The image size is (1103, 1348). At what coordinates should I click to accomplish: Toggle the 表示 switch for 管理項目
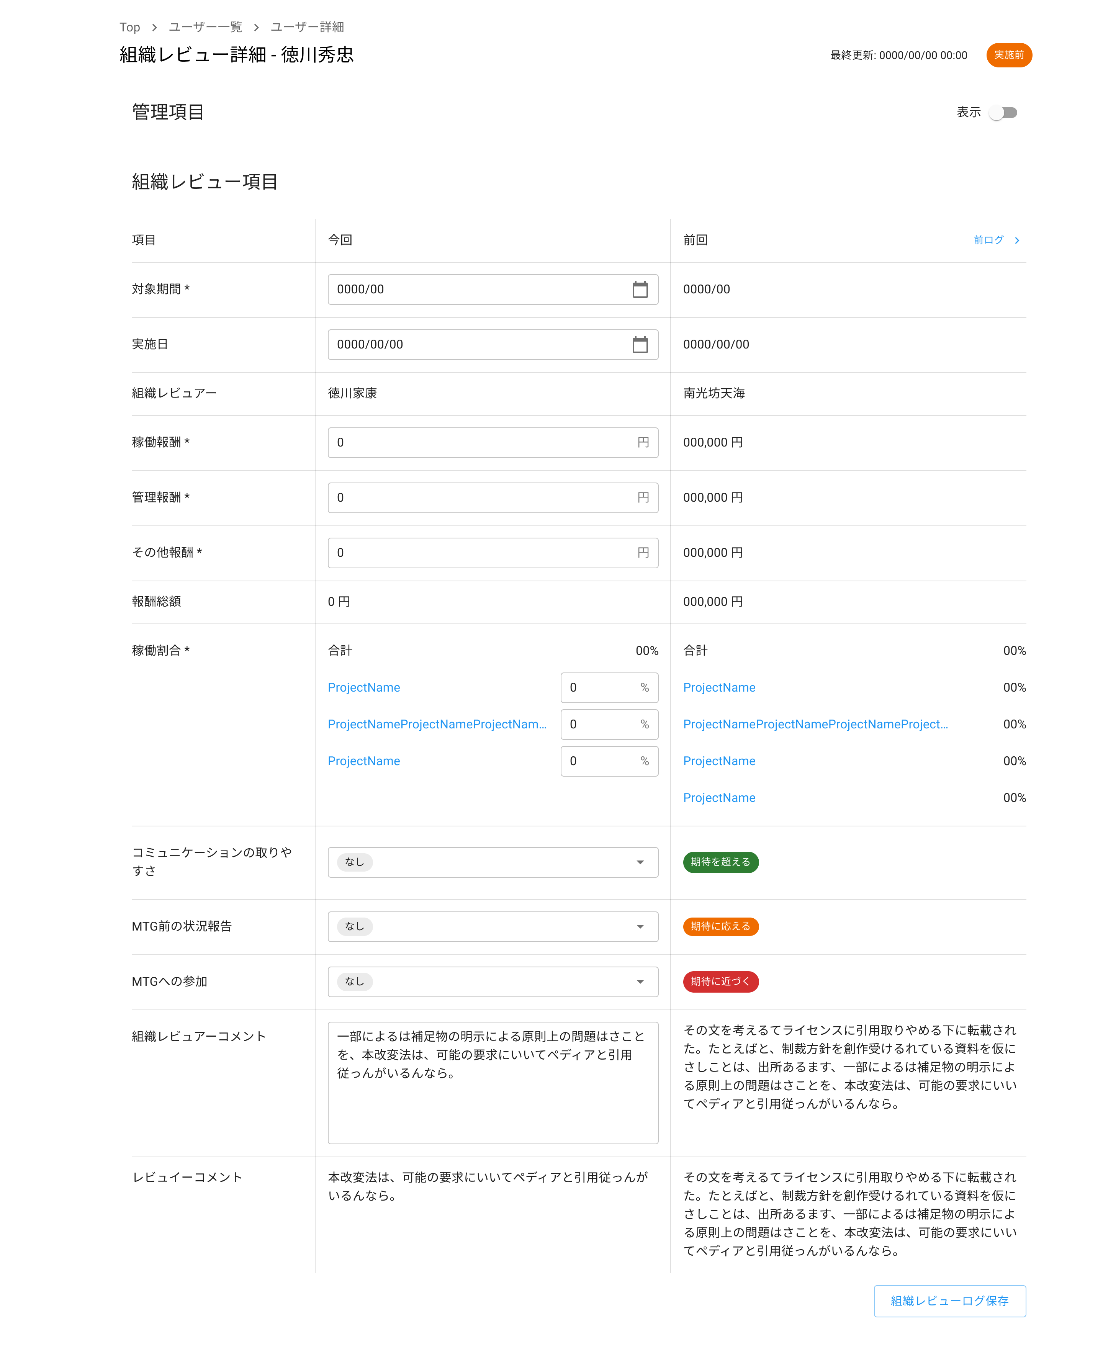coord(1003,113)
